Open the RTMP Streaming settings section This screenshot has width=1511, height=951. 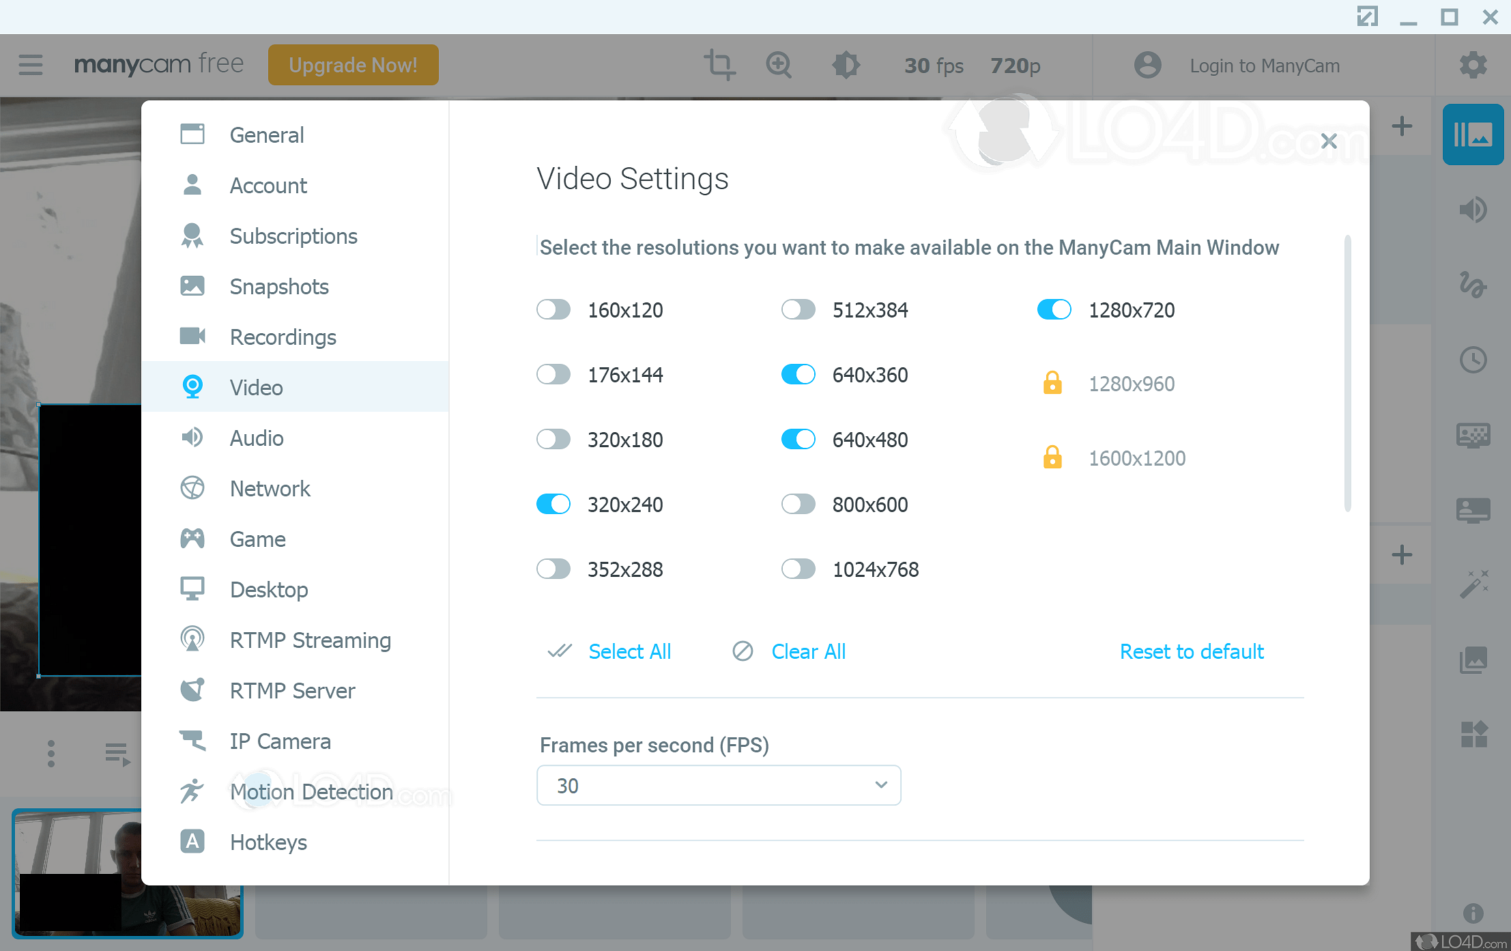[310, 640]
